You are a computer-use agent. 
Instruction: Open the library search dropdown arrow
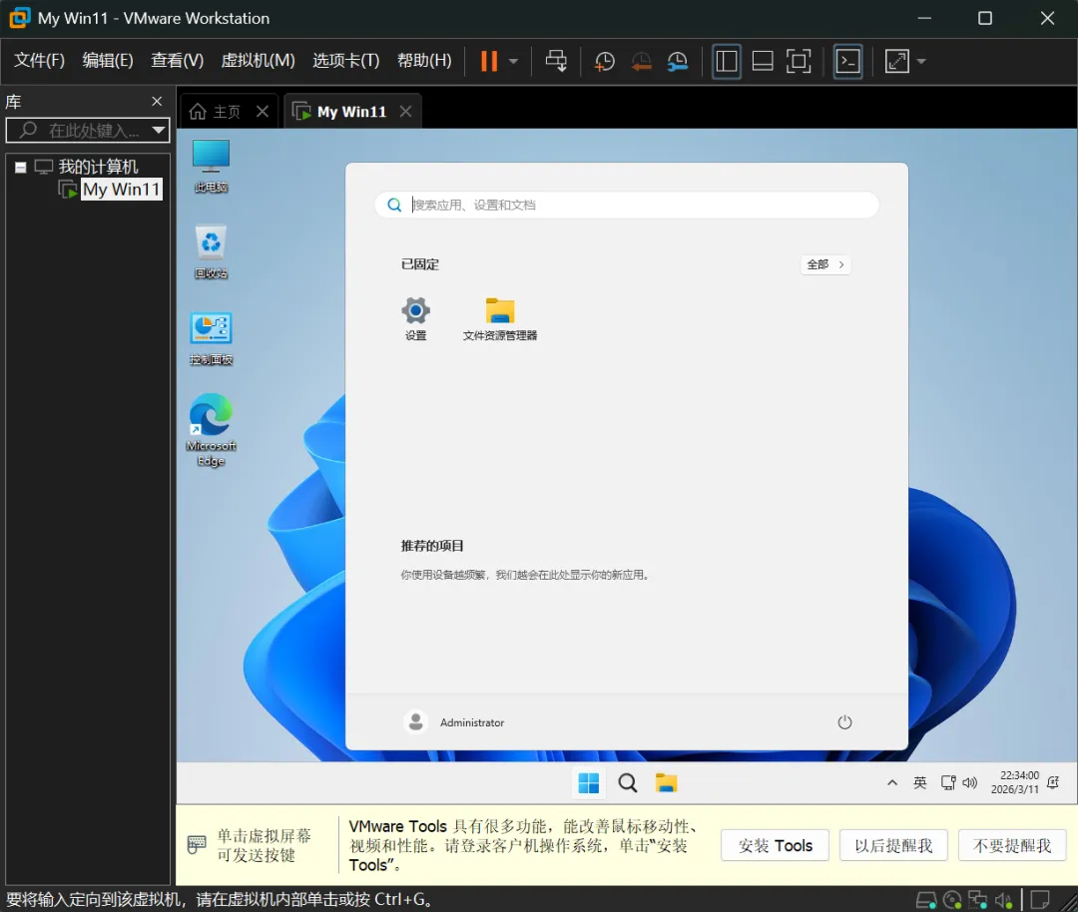159,130
